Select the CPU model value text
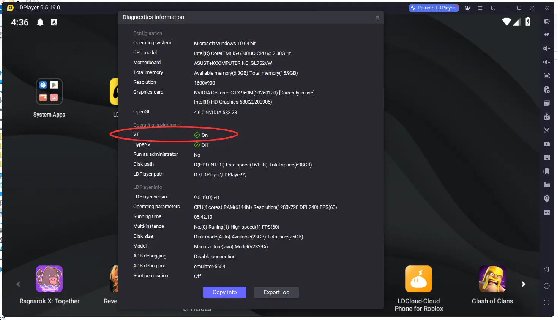This screenshot has height=320, width=557. 242,53
